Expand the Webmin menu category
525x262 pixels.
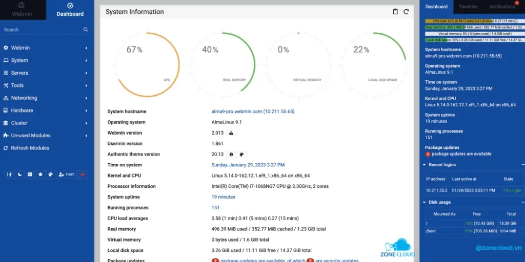point(47,48)
